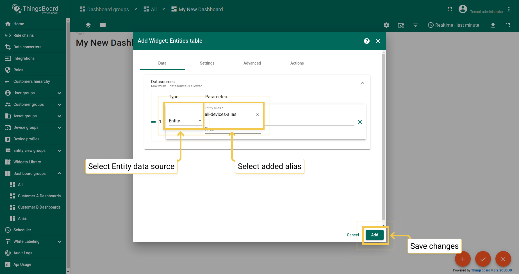Expand User groups menu
The width and height of the screenshot is (519, 274).
(x=33, y=93)
